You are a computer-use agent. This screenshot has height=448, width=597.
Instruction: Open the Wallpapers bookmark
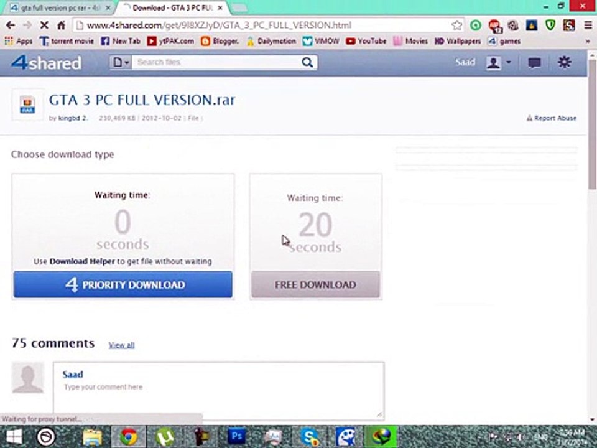[x=458, y=41]
